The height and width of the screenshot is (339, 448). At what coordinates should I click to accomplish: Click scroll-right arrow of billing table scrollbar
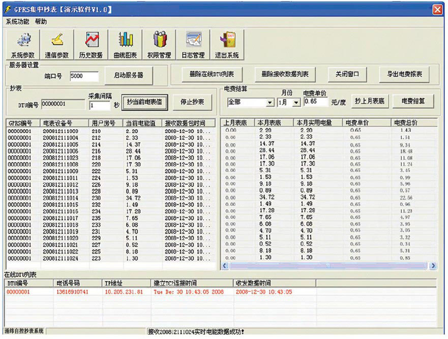click(433, 266)
